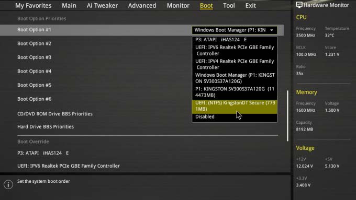Open the Exit tab

[250, 6]
